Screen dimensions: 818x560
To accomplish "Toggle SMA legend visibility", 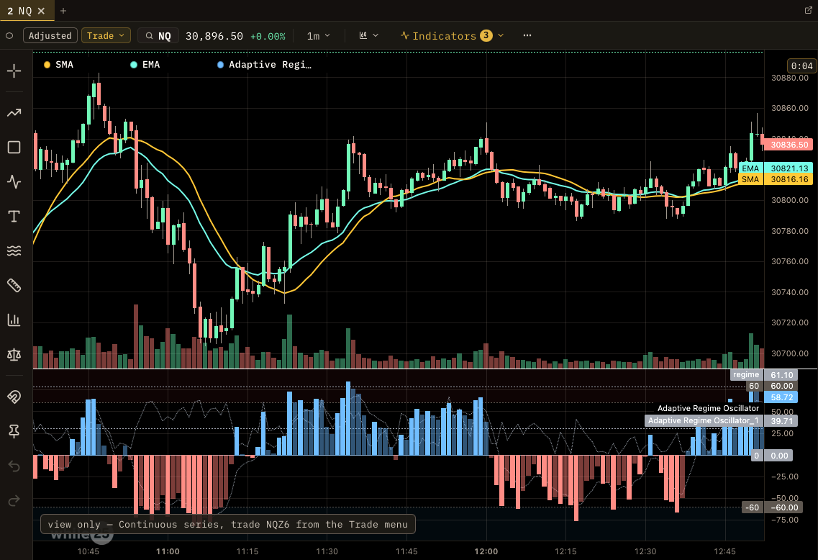I will click(x=58, y=65).
